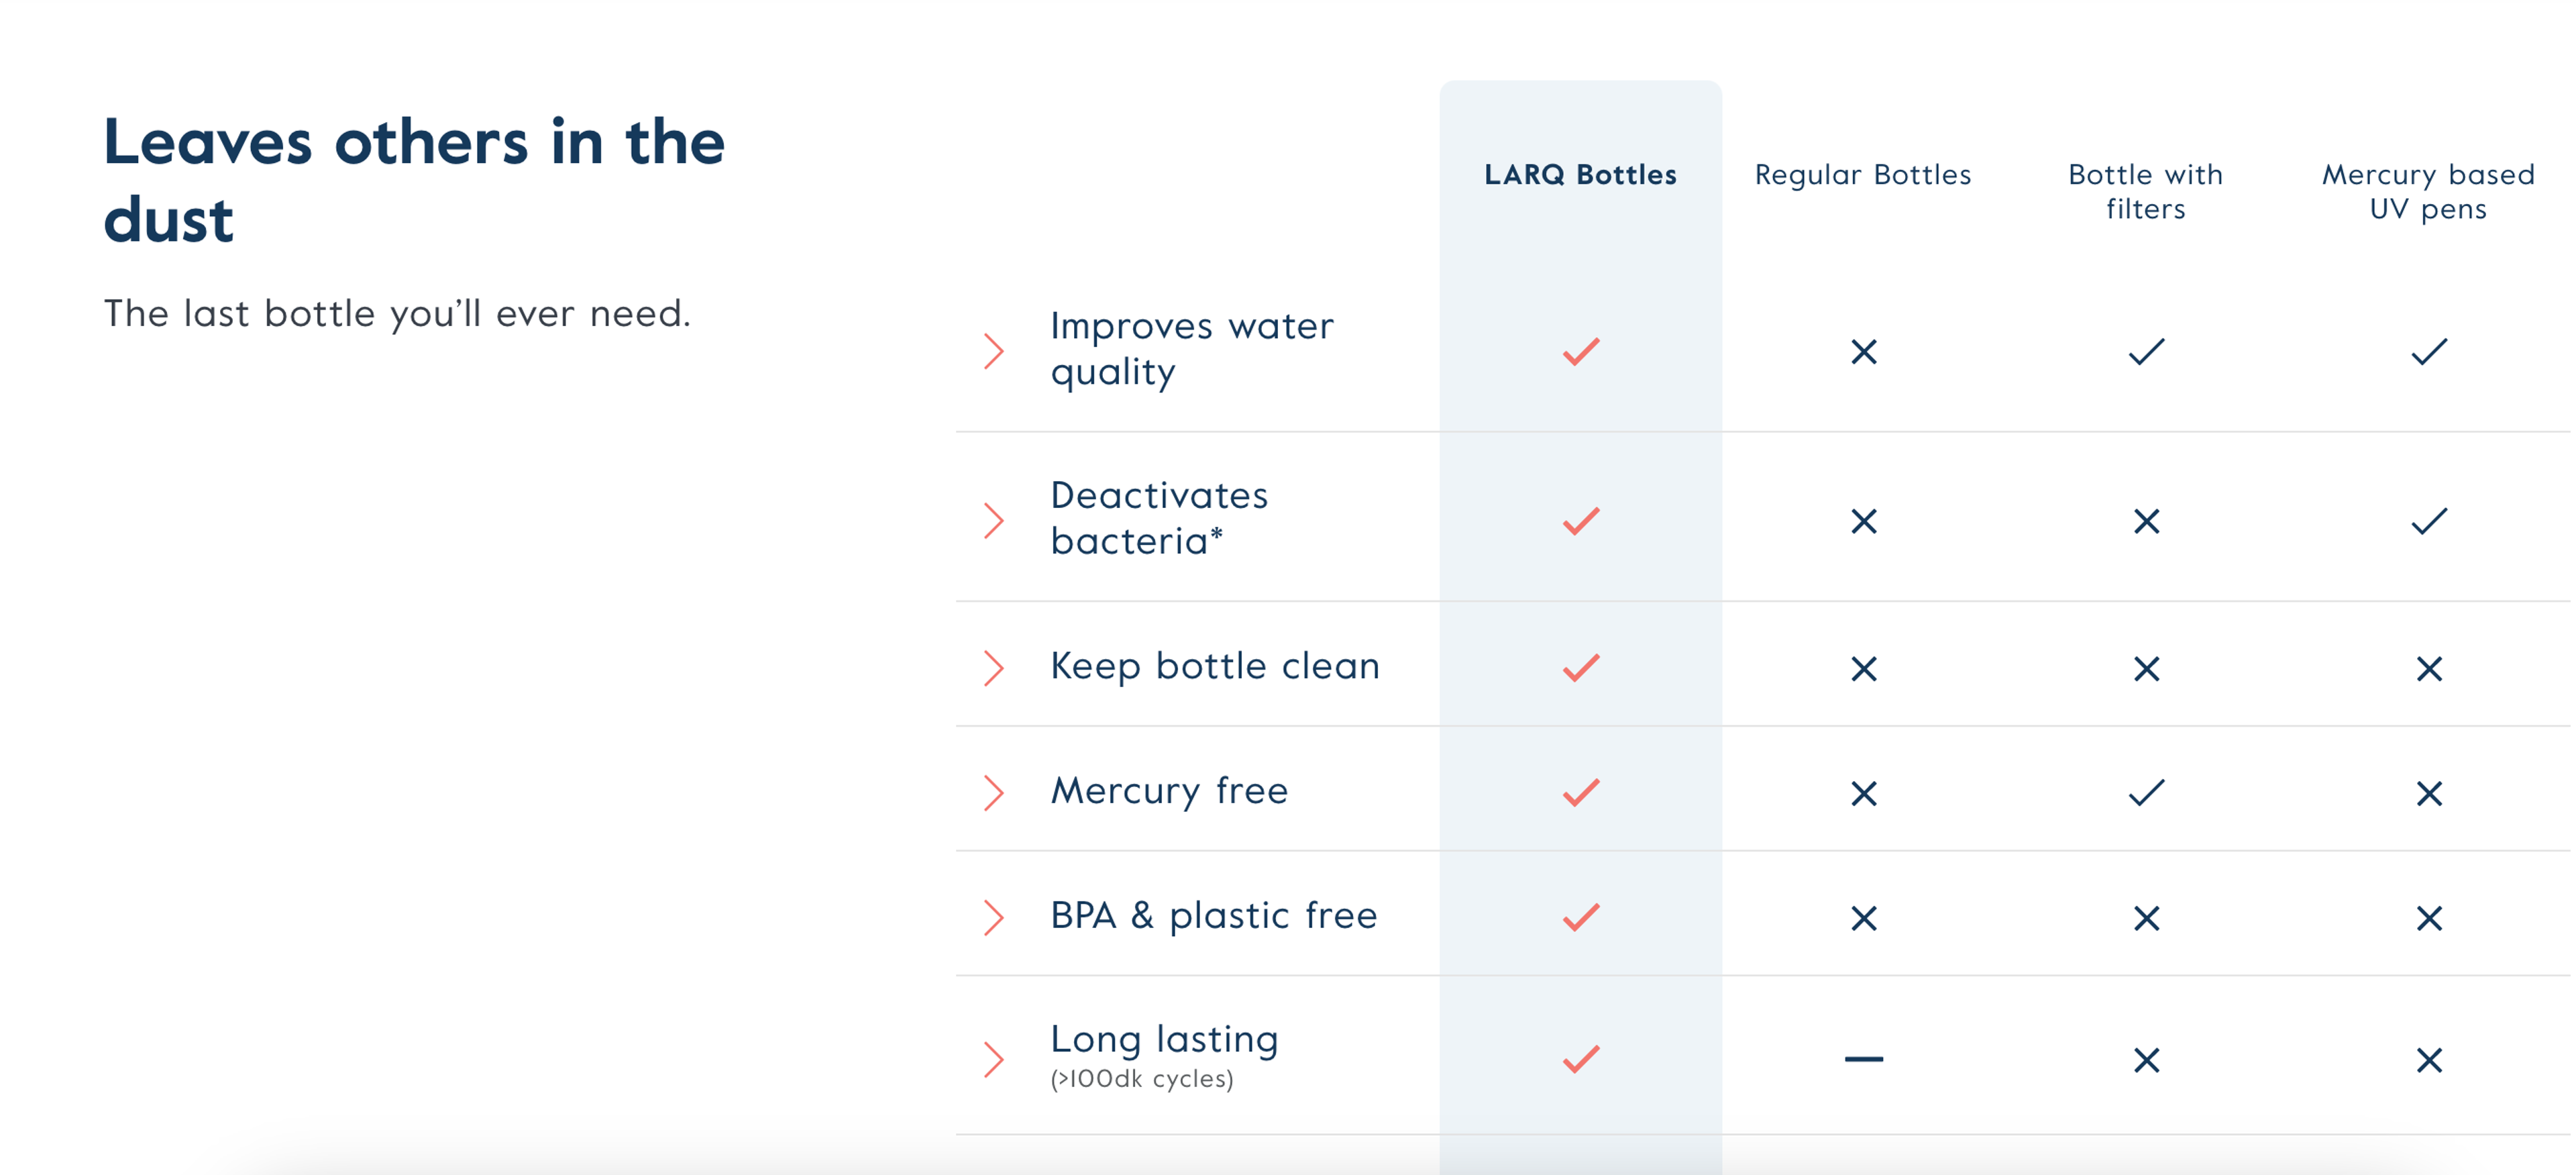
Task: Click the Mercury based UV pens header
Action: (x=2428, y=191)
